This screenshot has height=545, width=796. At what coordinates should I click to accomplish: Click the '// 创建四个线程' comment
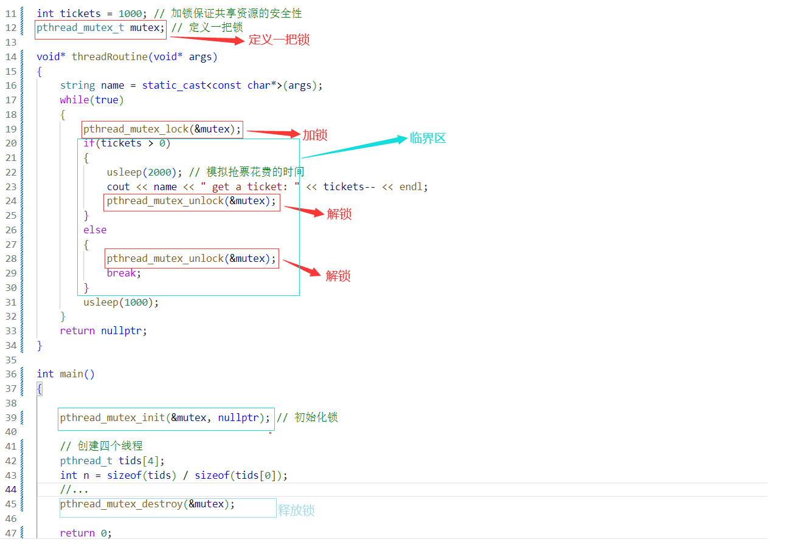(x=102, y=446)
